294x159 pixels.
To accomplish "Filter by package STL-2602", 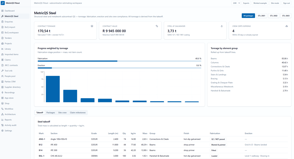I will 274,16.
